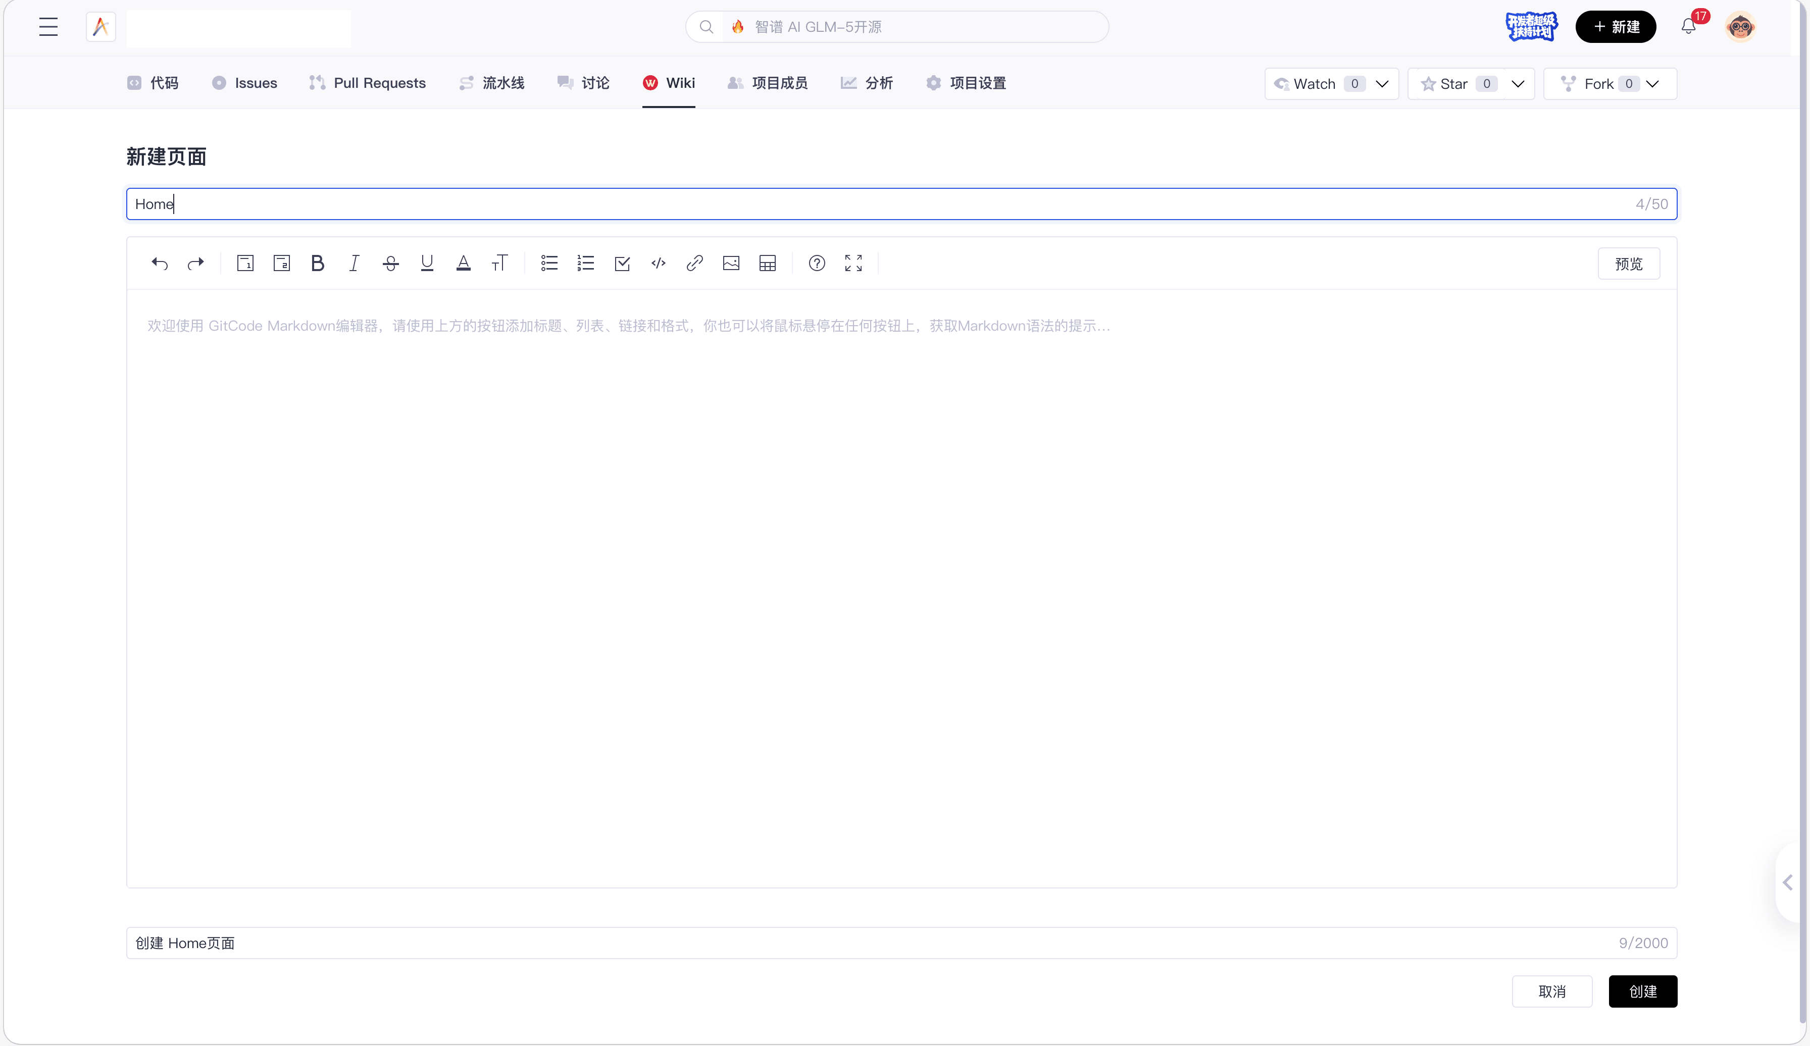Click the undo arrow in editor toolbar
This screenshot has width=1810, height=1046.
pyautogui.click(x=160, y=264)
